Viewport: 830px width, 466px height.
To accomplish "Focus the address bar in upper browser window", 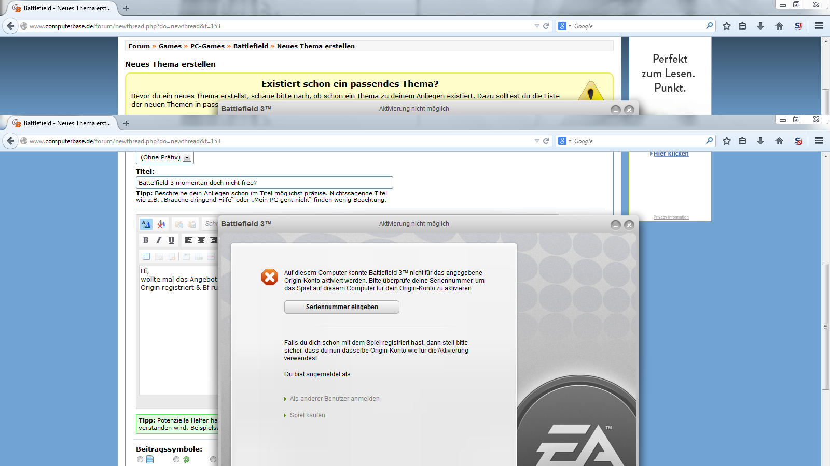I will [x=280, y=26].
